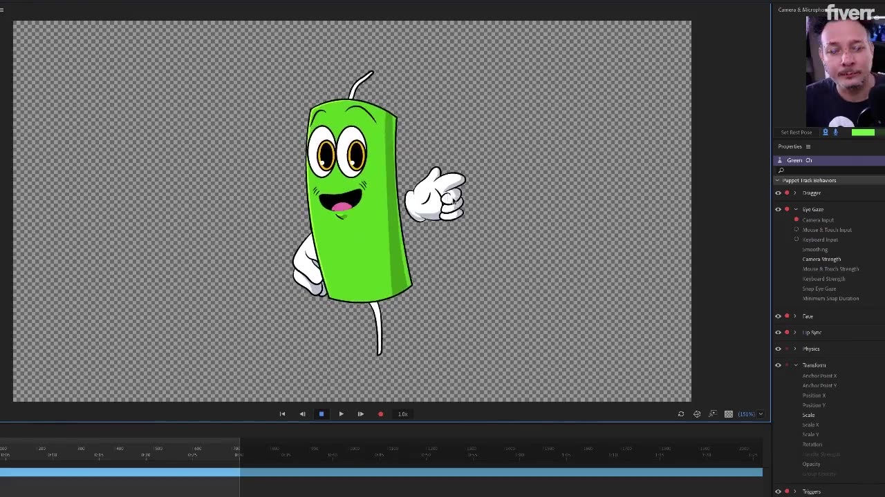Screen dimensions: 885x497
Task: Disarm the Triggers red record dot
Action: coord(787,491)
